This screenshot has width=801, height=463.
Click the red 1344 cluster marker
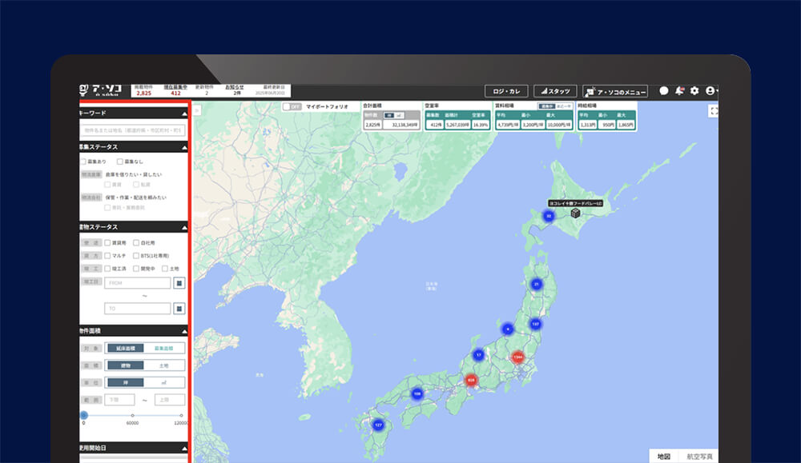[517, 357]
